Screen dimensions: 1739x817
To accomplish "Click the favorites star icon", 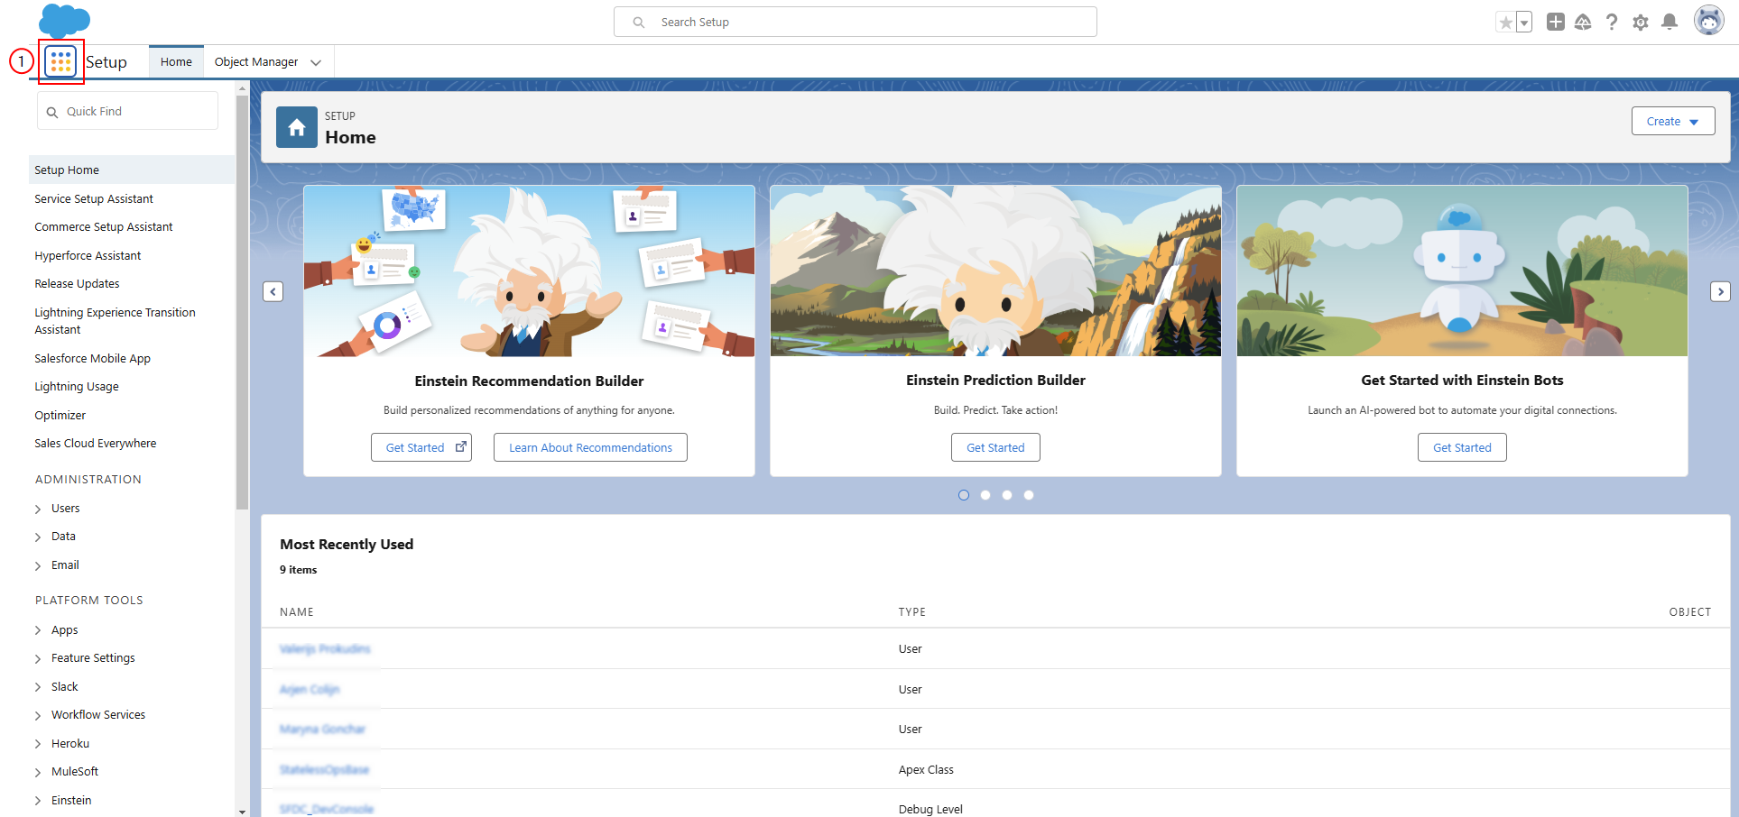I will tap(1505, 23).
